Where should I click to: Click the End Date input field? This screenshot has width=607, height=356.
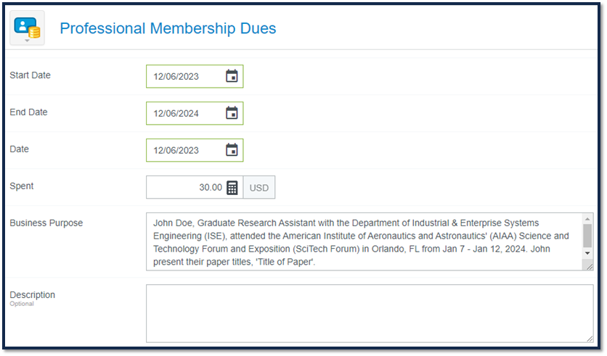195,113
